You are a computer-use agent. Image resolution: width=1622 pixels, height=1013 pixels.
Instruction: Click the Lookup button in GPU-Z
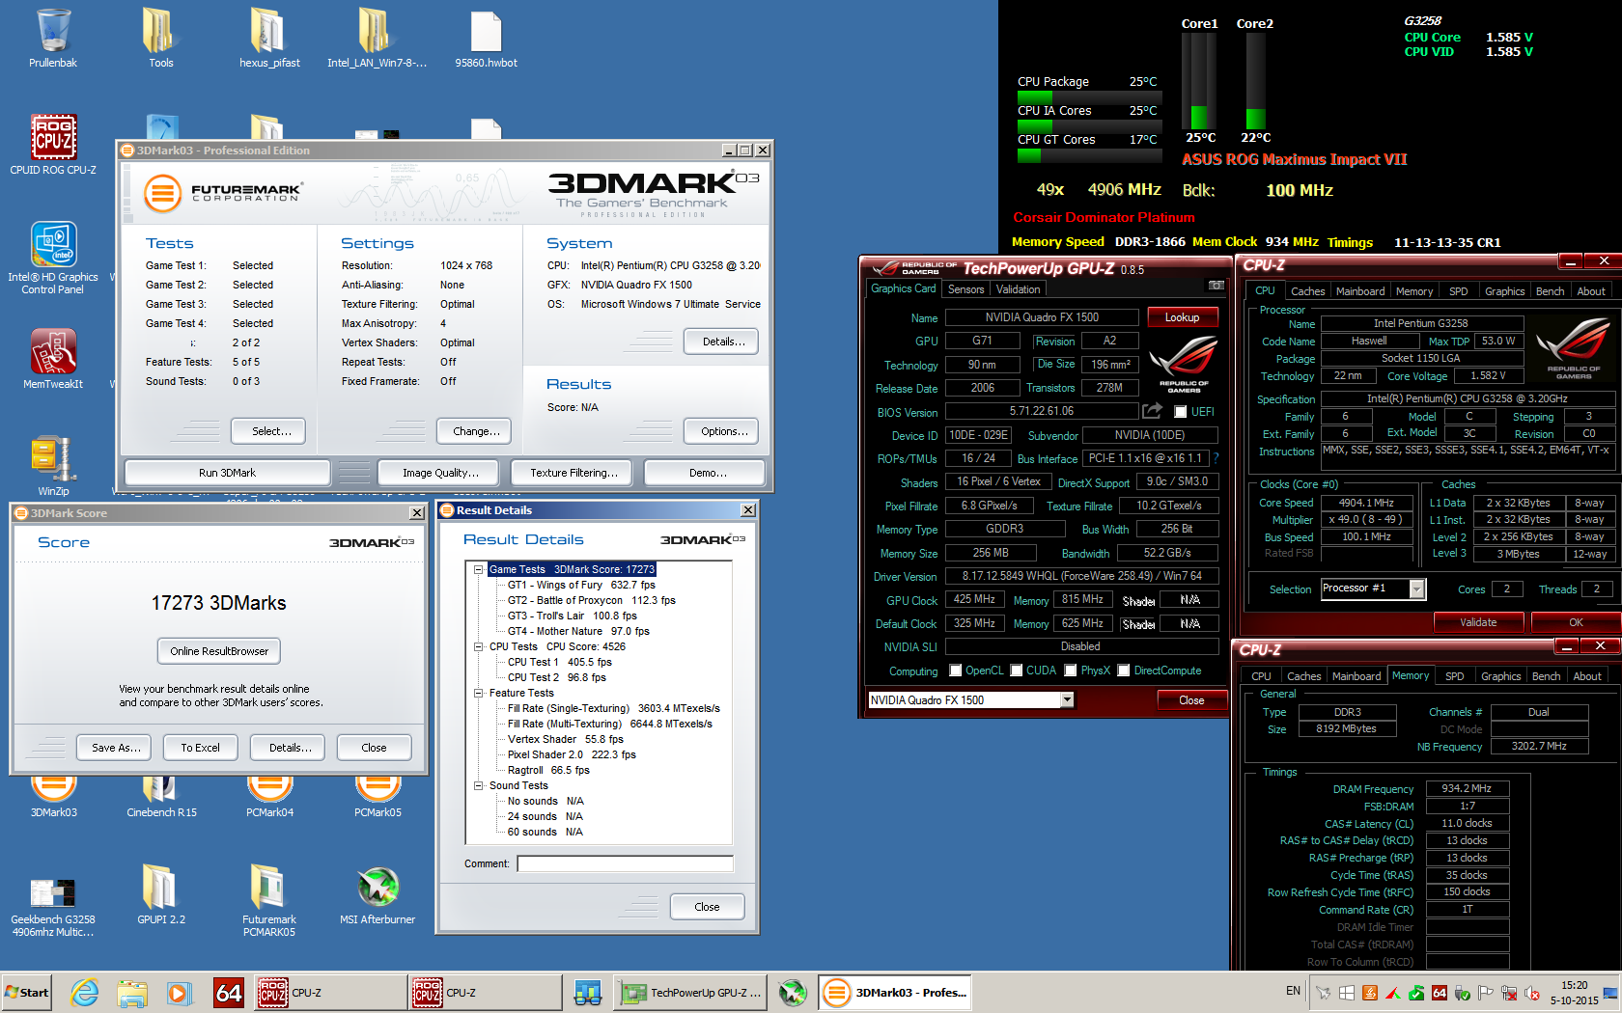pyautogui.click(x=1183, y=317)
